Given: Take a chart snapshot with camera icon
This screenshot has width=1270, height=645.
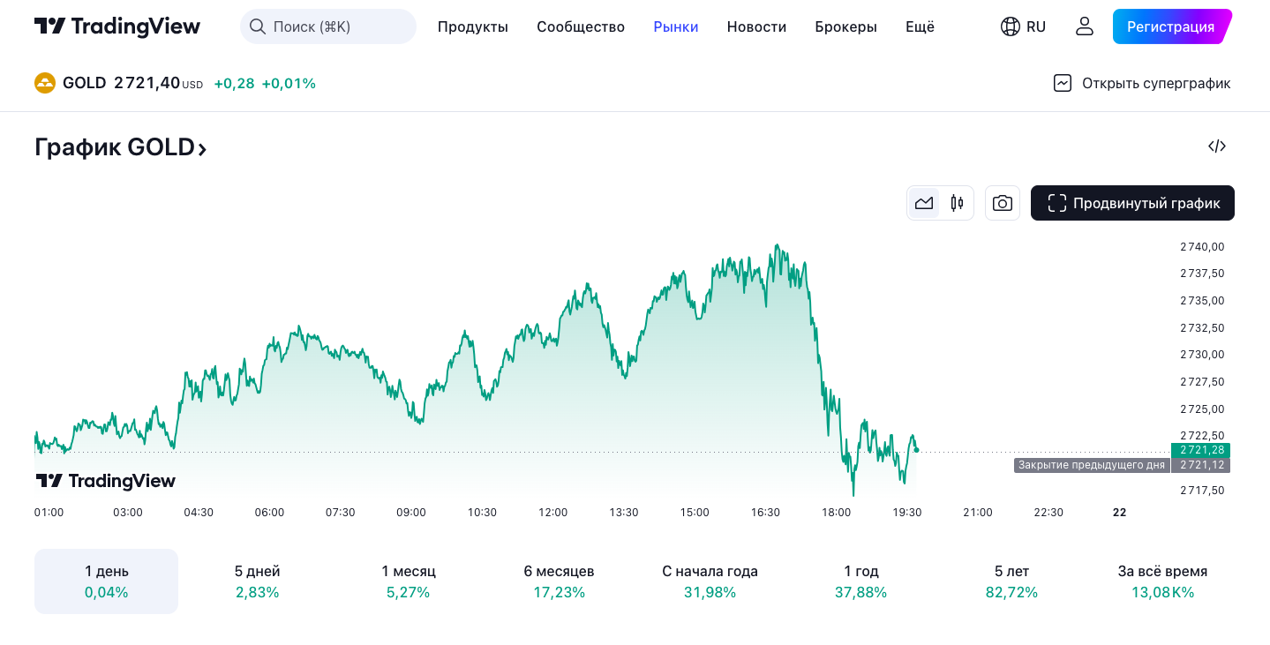Looking at the screenshot, I should [1003, 203].
